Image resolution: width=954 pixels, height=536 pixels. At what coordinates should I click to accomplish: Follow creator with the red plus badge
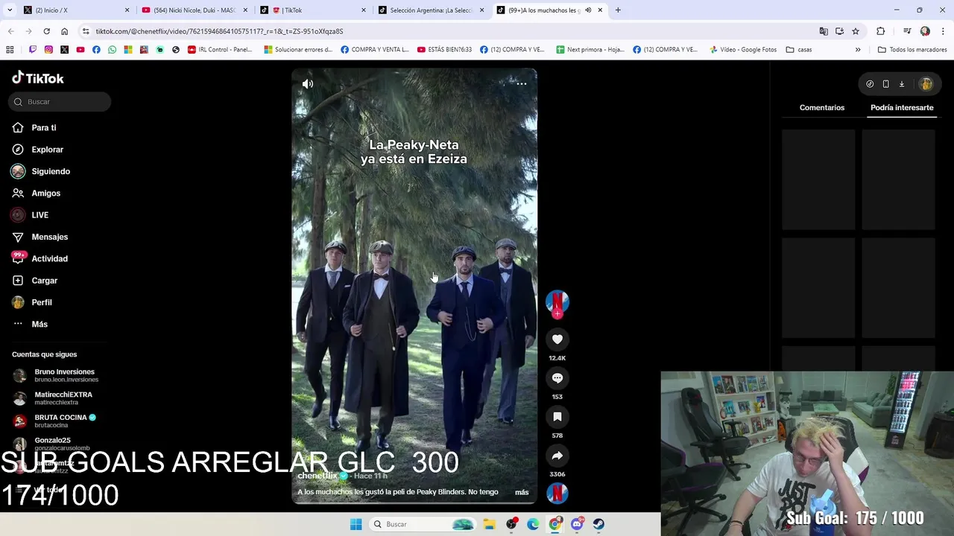(557, 313)
